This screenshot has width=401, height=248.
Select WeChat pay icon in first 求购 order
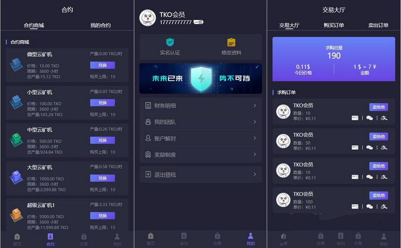[369, 118]
